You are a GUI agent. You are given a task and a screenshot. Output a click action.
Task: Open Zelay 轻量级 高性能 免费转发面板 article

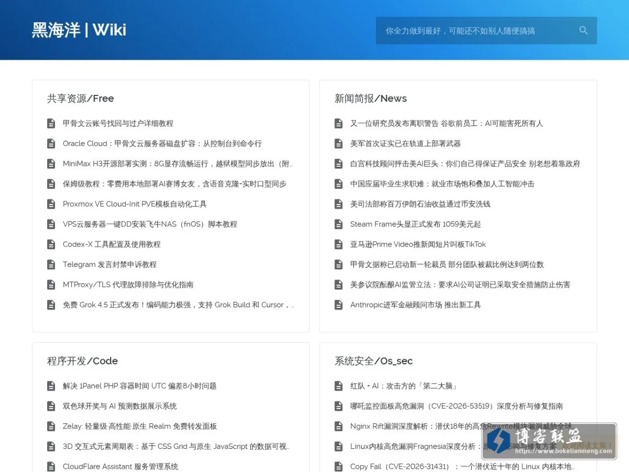click(140, 426)
